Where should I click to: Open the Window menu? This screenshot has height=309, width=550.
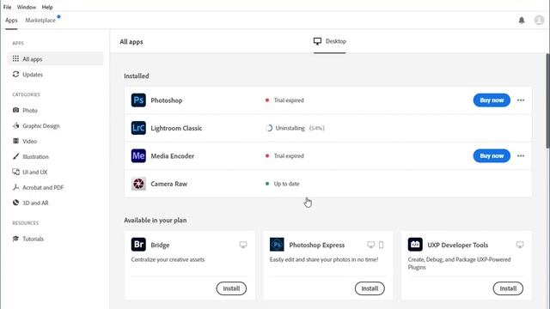[27, 7]
